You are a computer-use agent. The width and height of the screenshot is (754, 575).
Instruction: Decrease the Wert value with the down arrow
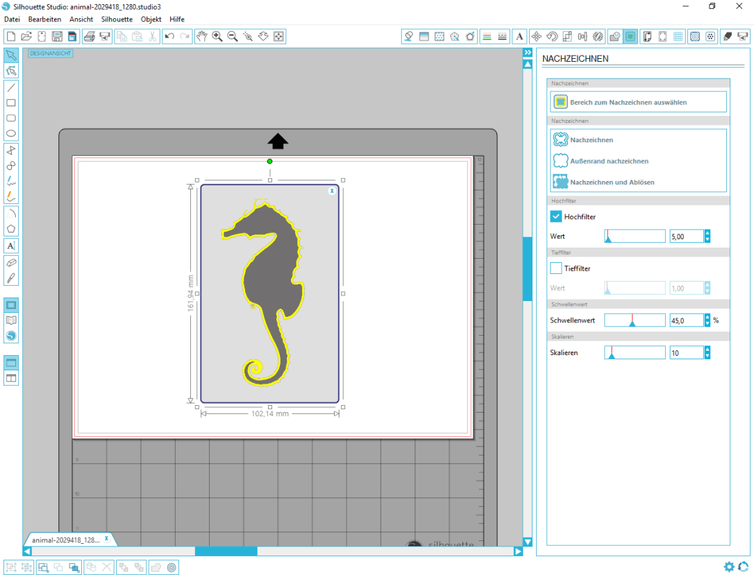point(707,239)
